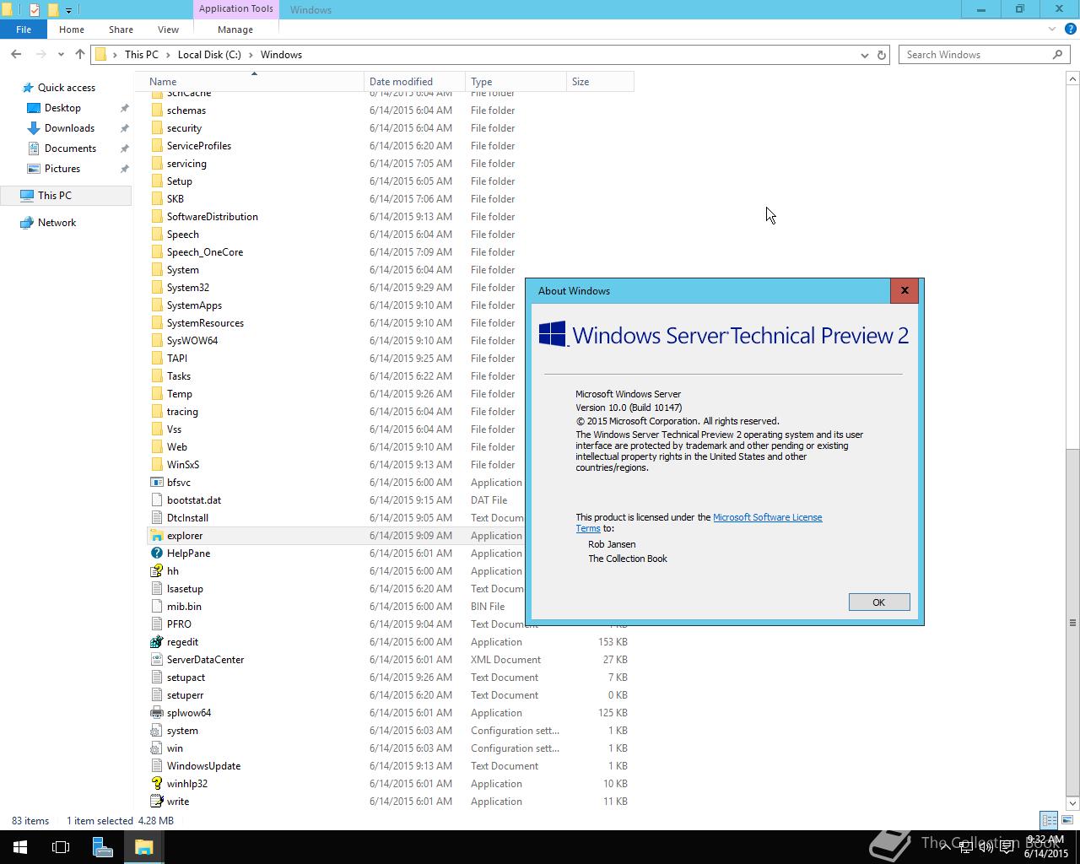The width and height of the screenshot is (1080, 864).
Task: Select the WindowsUpdate text document
Action: point(203,766)
